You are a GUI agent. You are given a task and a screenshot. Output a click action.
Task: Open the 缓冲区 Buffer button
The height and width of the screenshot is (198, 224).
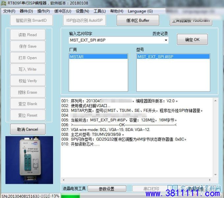coord(138,20)
